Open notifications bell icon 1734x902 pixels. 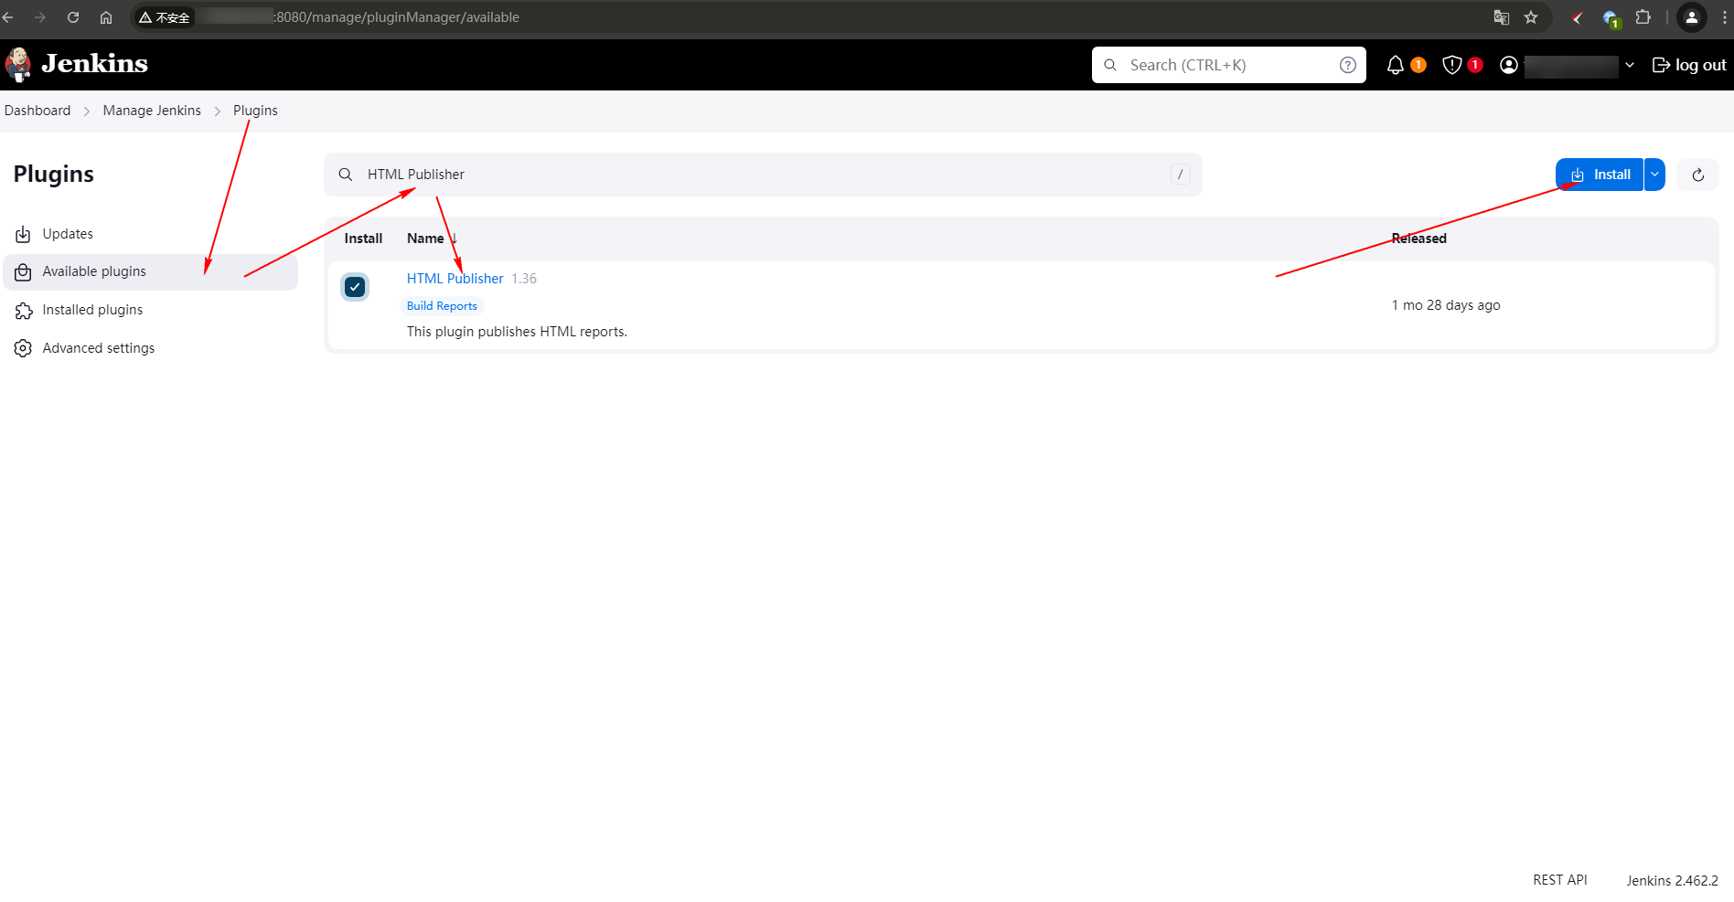pyautogui.click(x=1396, y=65)
